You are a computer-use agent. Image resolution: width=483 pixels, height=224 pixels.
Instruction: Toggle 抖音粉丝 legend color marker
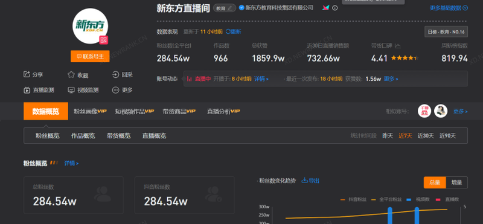tap(342, 200)
